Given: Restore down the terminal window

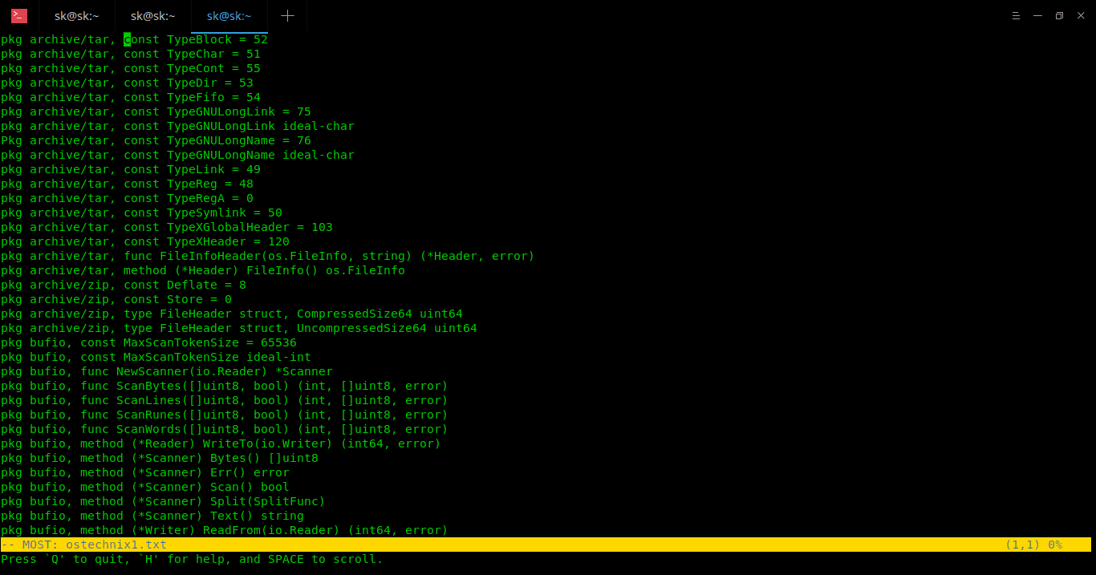Looking at the screenshot, I should click(x=1059, y=16).
